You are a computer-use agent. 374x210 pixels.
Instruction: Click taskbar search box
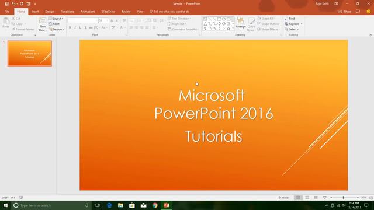pyautogui.click(x=51, y=205)
